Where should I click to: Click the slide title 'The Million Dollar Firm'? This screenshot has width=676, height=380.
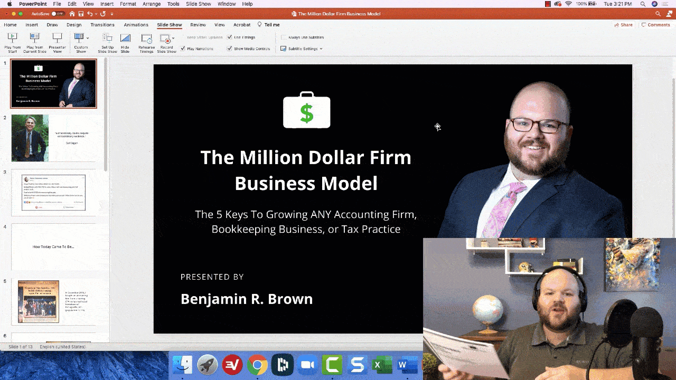306,157
